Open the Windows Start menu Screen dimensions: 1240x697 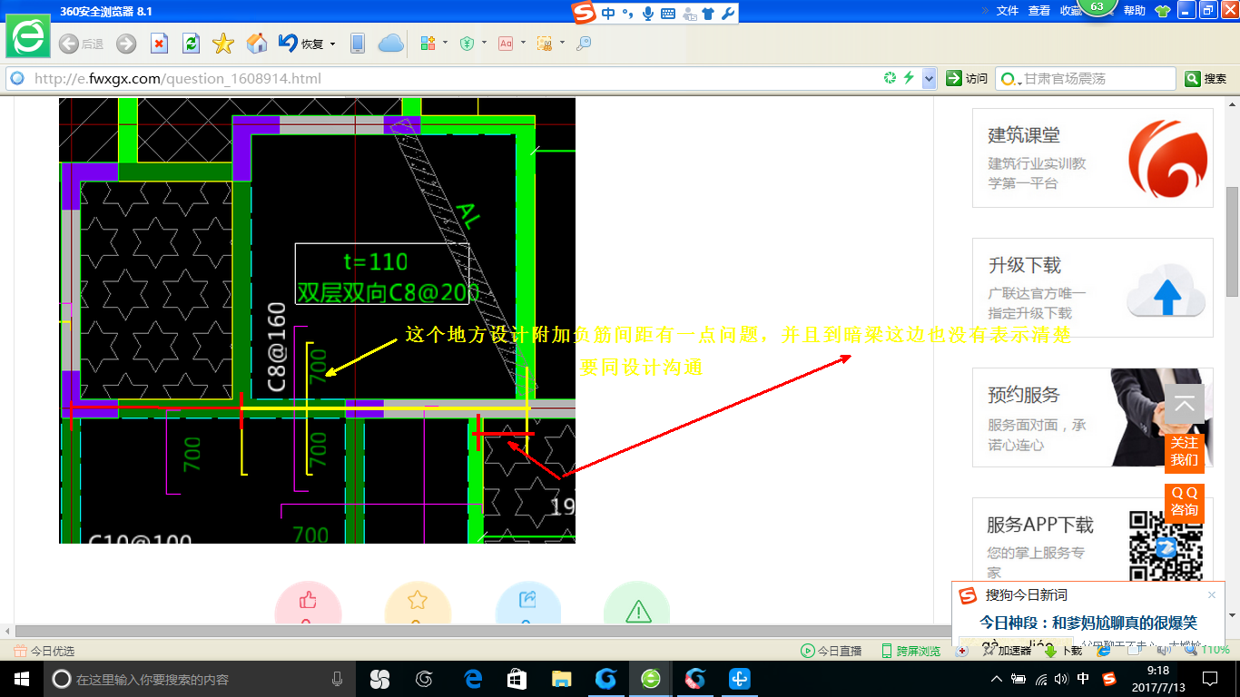coord(21,679)
